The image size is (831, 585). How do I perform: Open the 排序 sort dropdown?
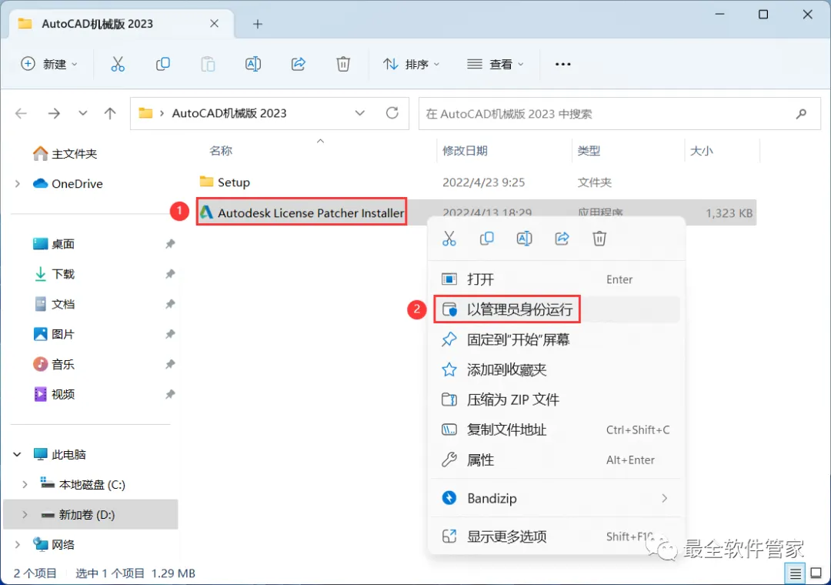pos(411,64)
